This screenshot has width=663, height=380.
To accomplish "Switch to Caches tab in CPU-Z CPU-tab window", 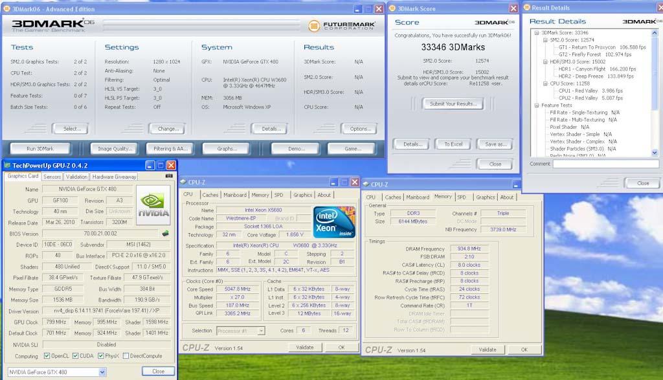I will (210, 195).
